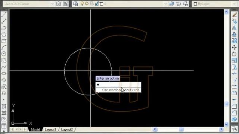Select the Circle tool

(4, 54)
